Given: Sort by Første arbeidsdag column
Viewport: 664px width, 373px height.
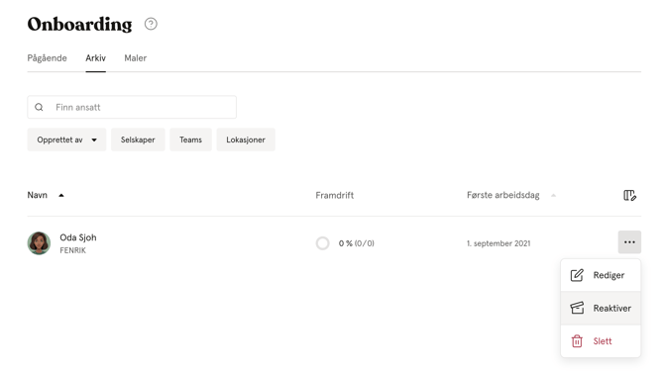Looking at the screenshot, I should point(503,195).
